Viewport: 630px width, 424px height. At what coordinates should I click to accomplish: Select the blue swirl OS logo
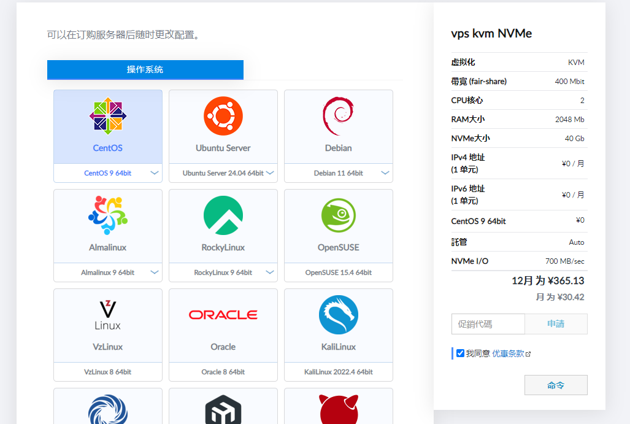pos(108,409)
